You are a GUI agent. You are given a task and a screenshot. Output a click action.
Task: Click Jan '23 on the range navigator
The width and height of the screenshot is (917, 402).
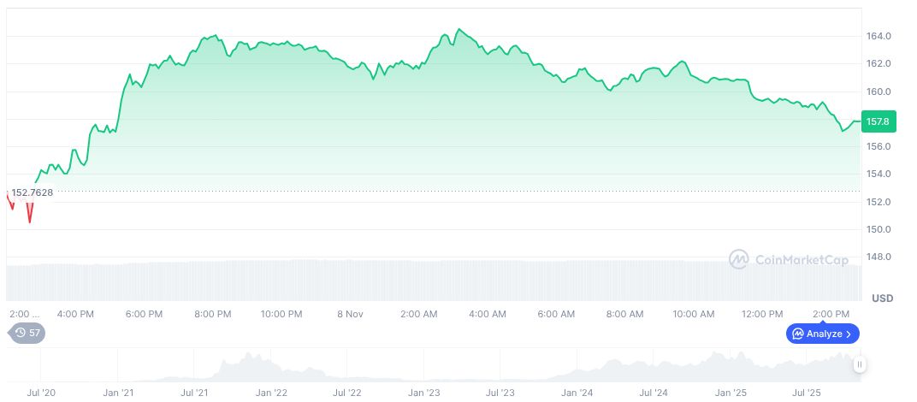(x=423, y=393)
